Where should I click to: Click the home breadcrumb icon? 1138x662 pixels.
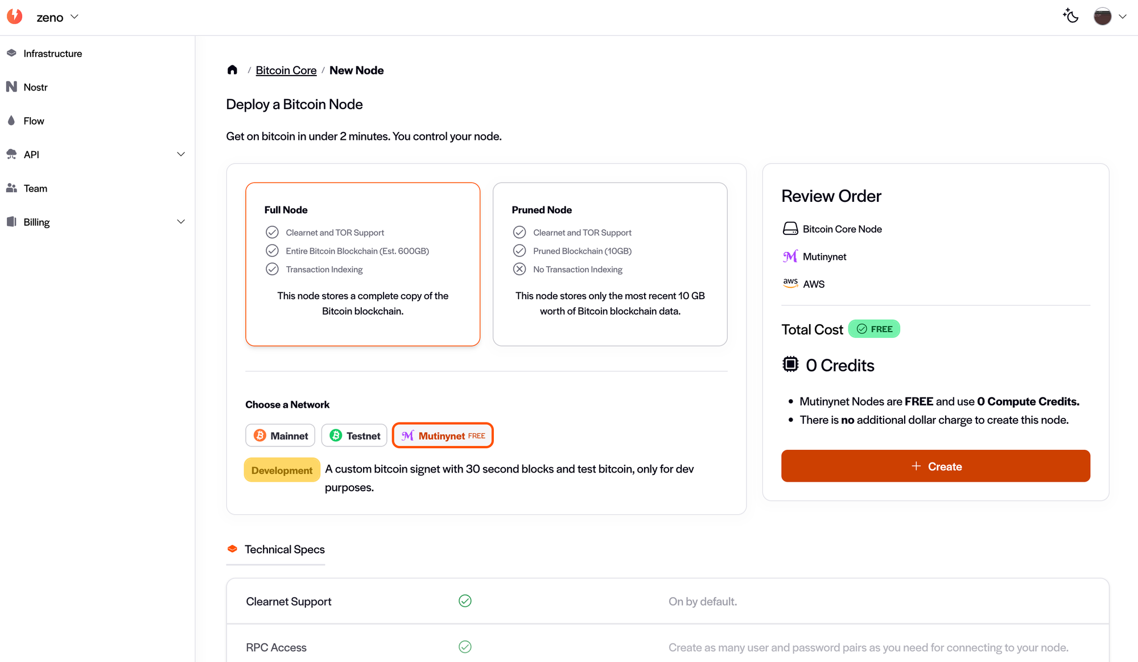[232, 70]
